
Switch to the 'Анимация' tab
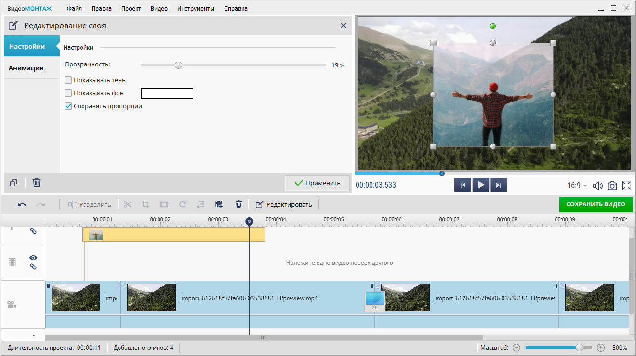click(26, 68)
